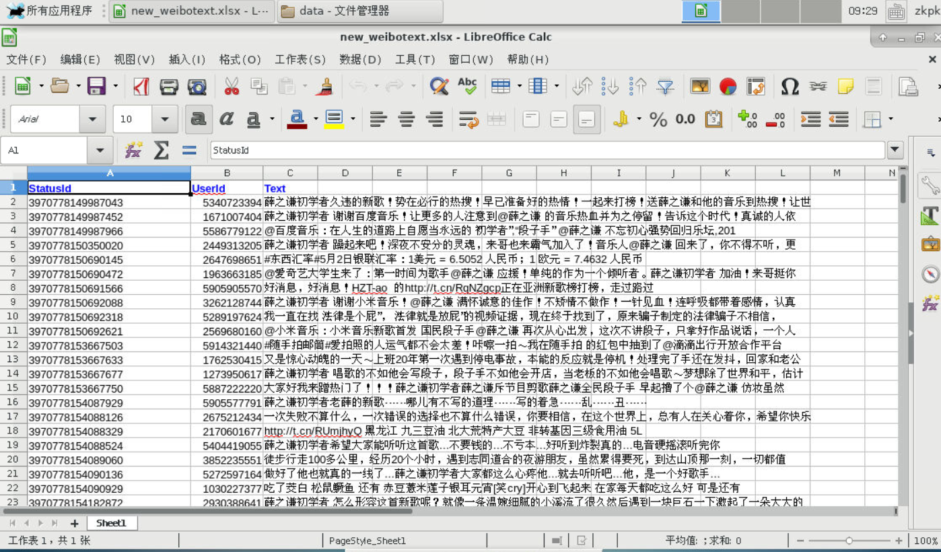941x552 pixels.
Task: Apply the yellow background color
Action: pos(335,120)
